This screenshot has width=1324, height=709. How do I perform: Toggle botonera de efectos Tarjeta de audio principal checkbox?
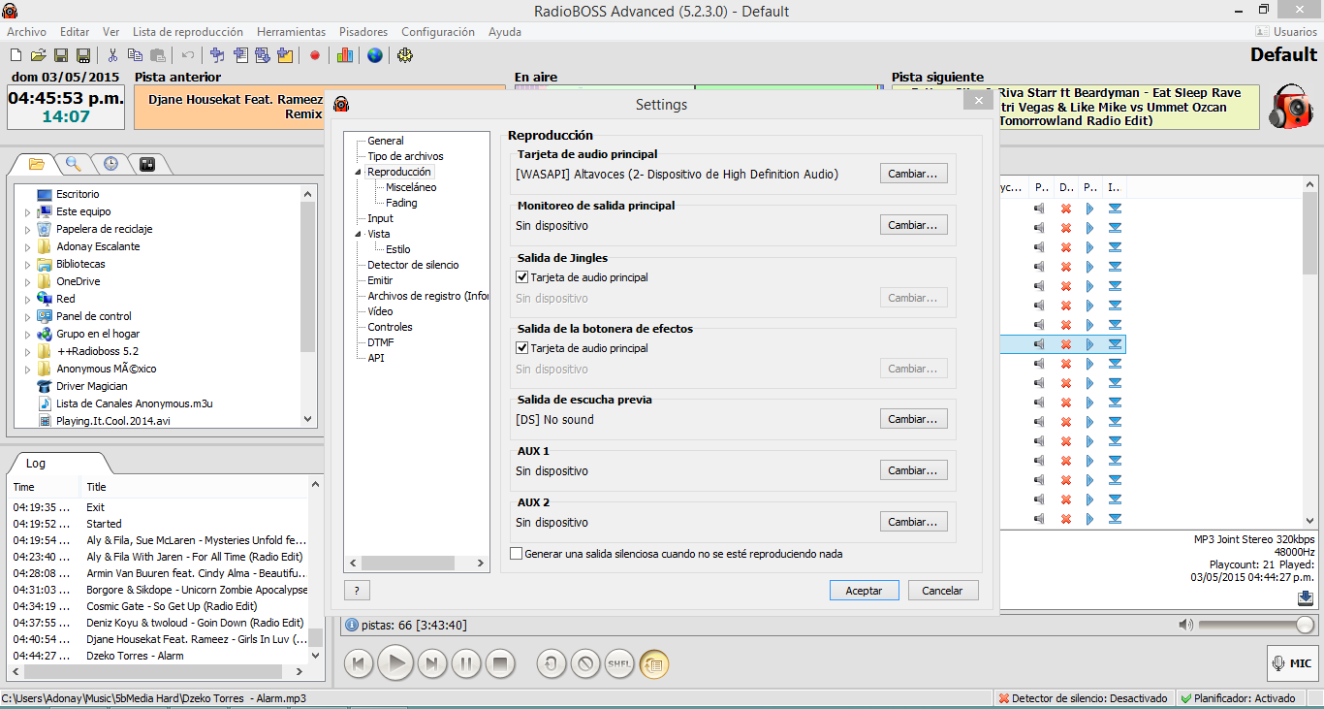click(x=522, y=348)
